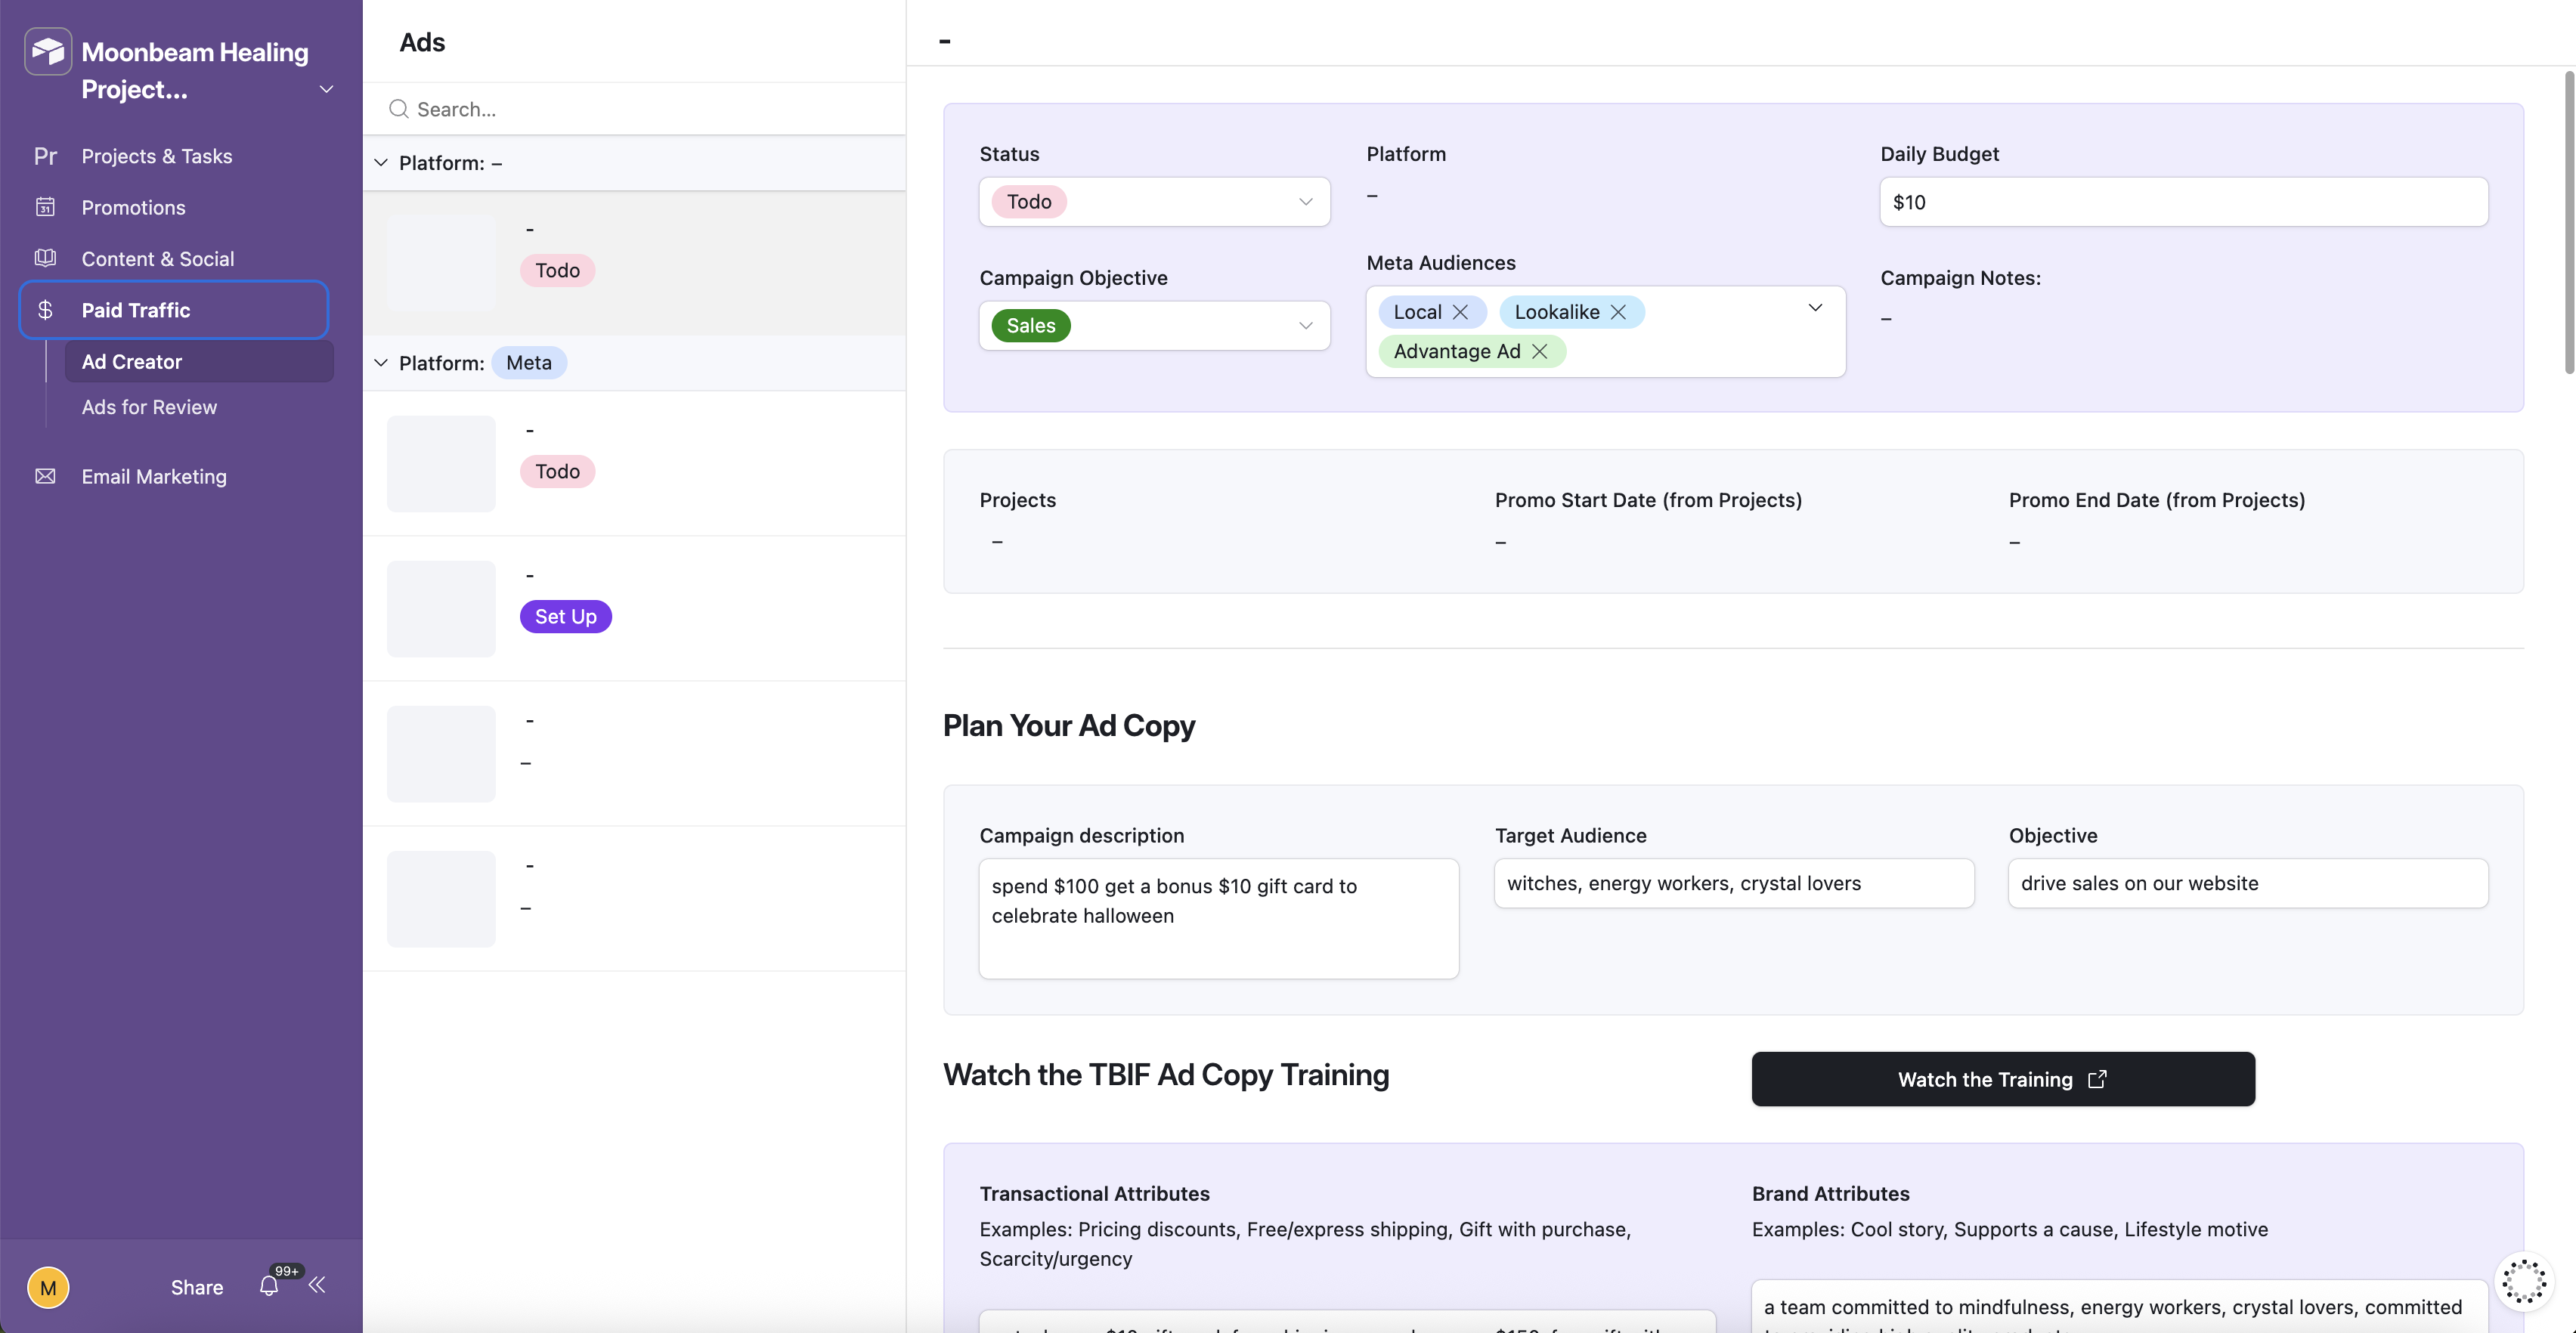Screen dimensions: 2576x1333
Task: Edit the Brand Attributes text box
Action: [x=2120, y=1308]
